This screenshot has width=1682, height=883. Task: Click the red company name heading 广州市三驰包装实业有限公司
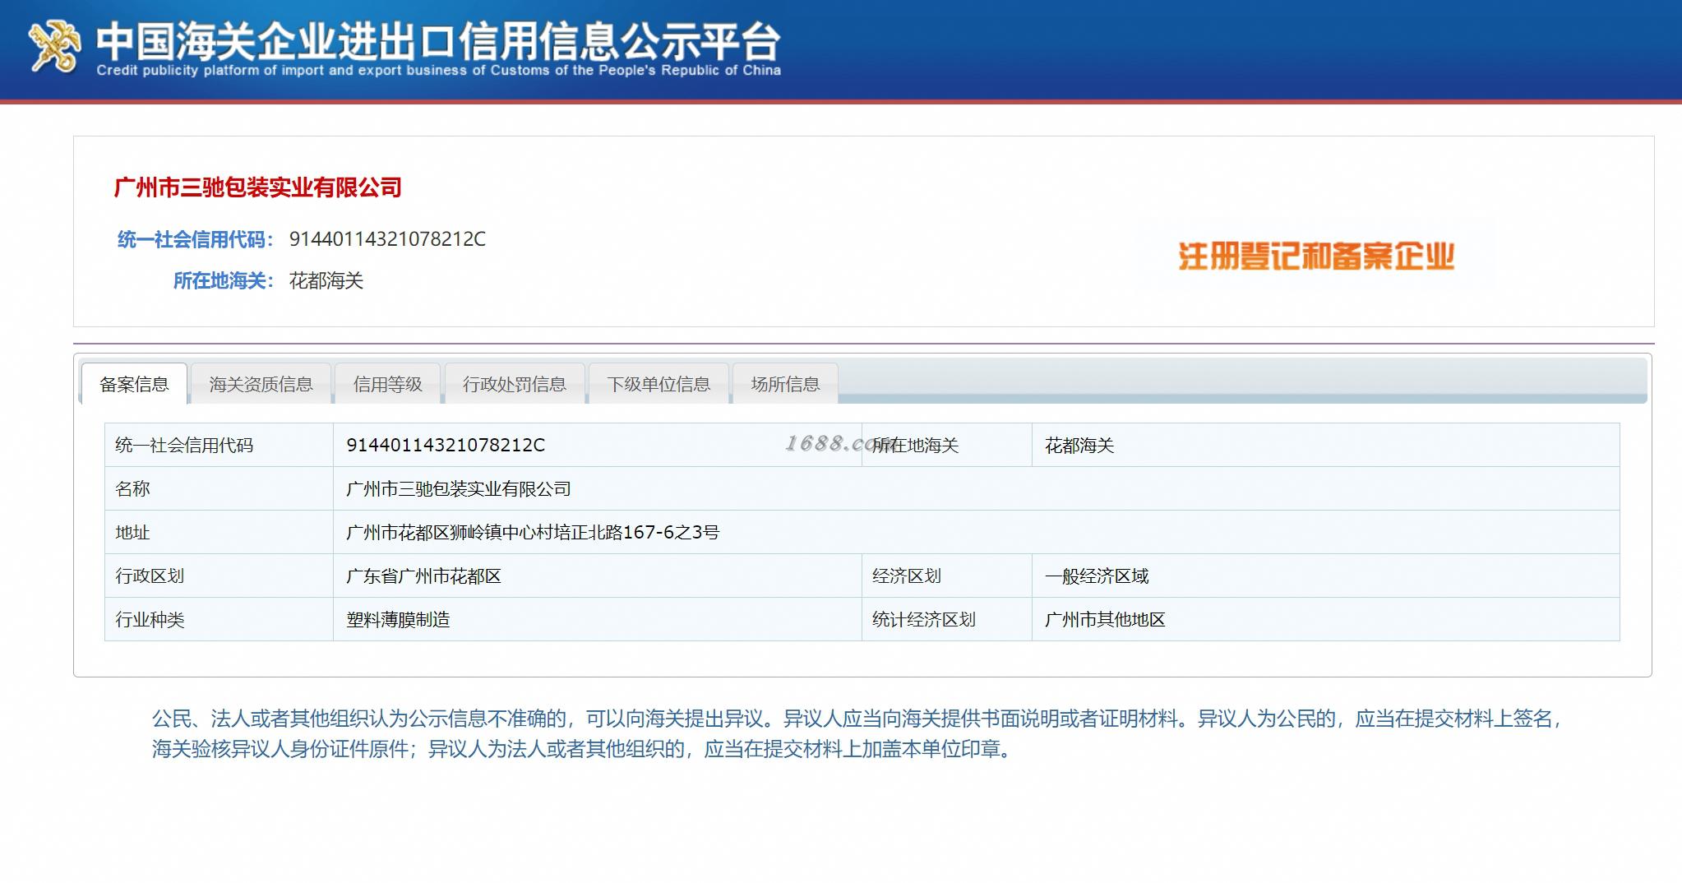(x=257, y=187)
